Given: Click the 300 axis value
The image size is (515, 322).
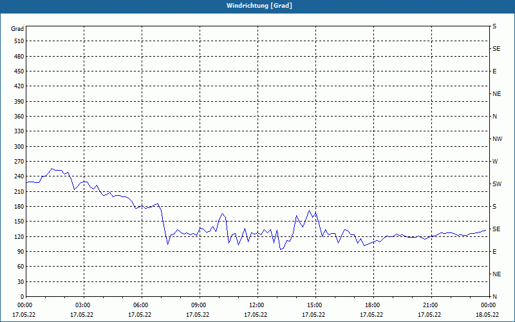Looking at the screenshot, I should point(19,147).
